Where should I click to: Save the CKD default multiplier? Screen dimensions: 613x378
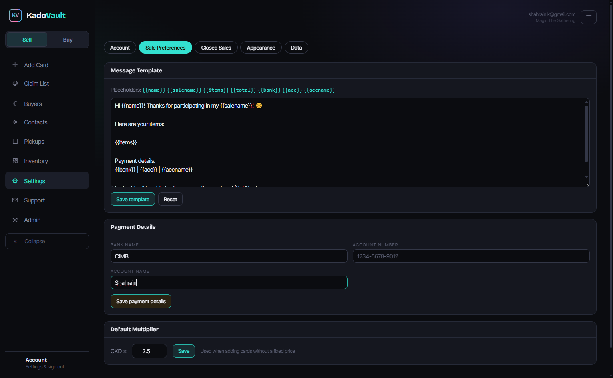point(184,351)
